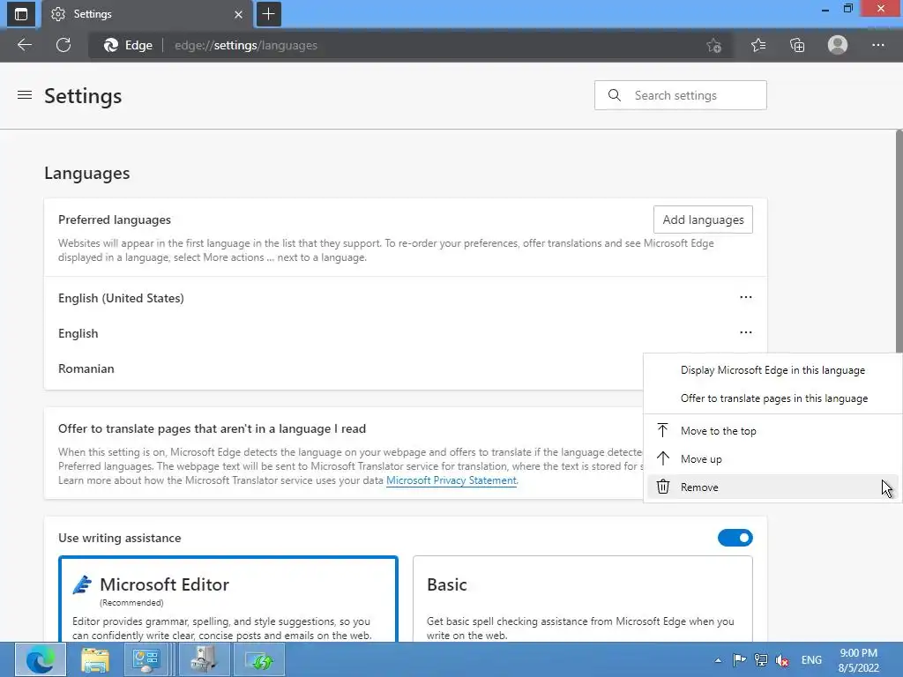903x677 pixels.
Task: Click the Languages page heading
Action: pyautogui.click(x=87, y=174)
